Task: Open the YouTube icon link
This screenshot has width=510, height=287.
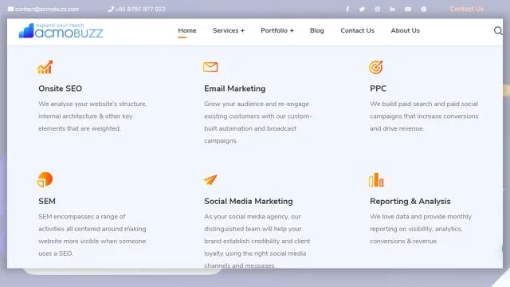Action: point(408,9)
